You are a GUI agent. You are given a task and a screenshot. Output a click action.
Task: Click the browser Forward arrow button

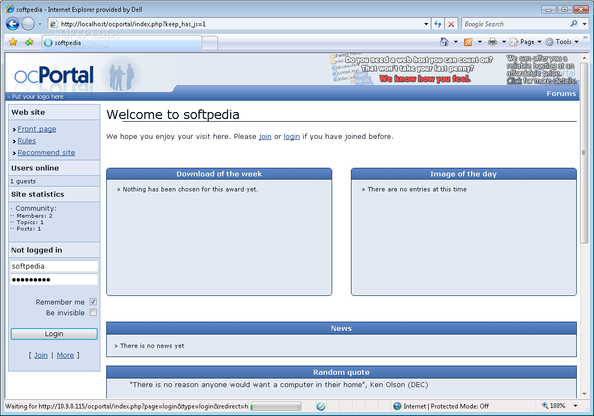(28, 24)
